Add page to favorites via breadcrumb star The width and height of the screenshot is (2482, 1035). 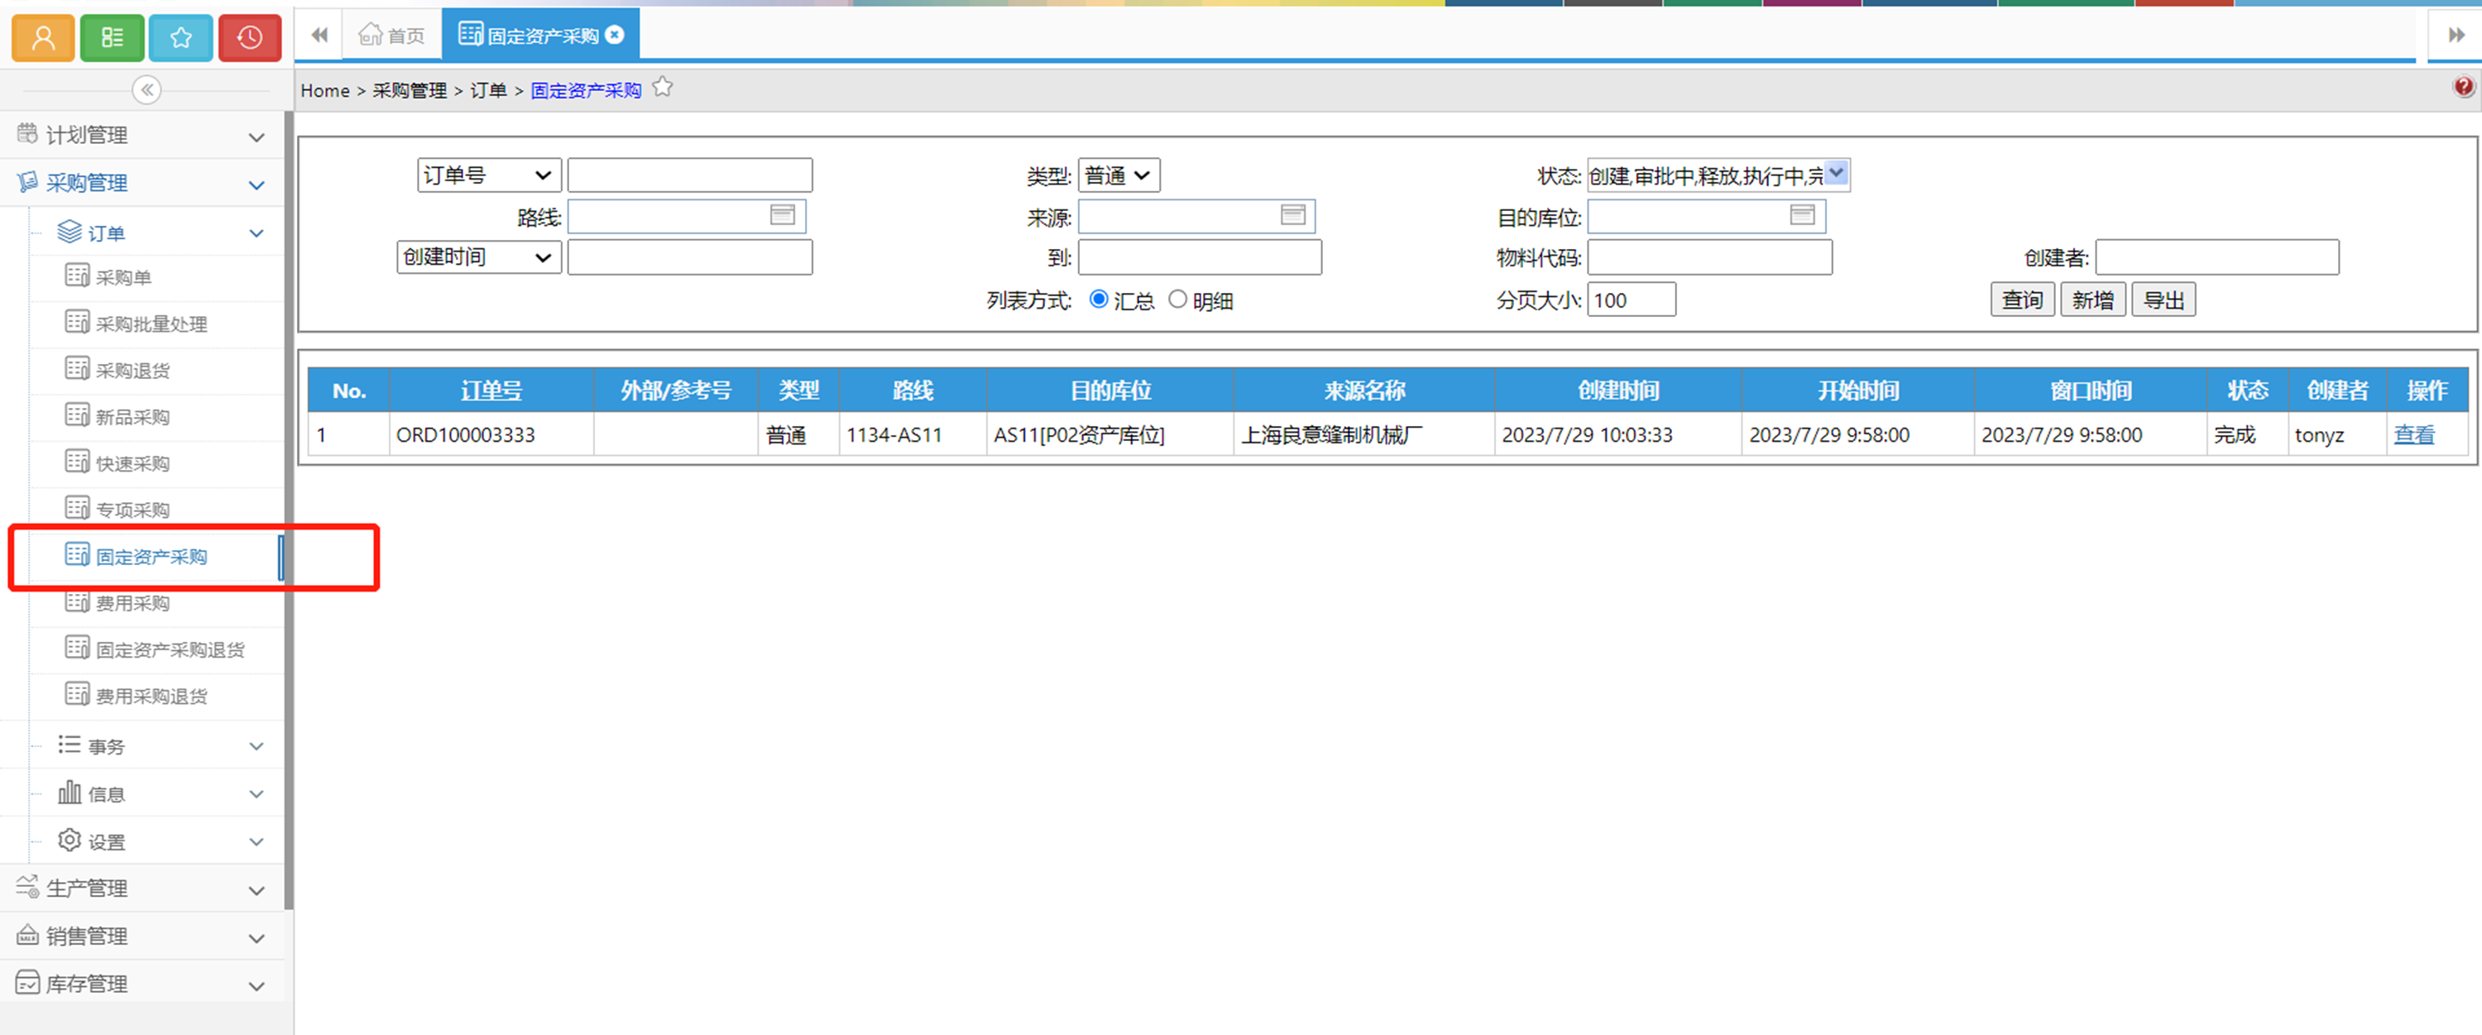tap(662, 88)
